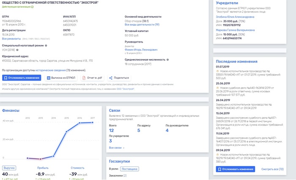Switch to the Стоимость financial tab
This screenshot has width=296, height=180.
77,167
